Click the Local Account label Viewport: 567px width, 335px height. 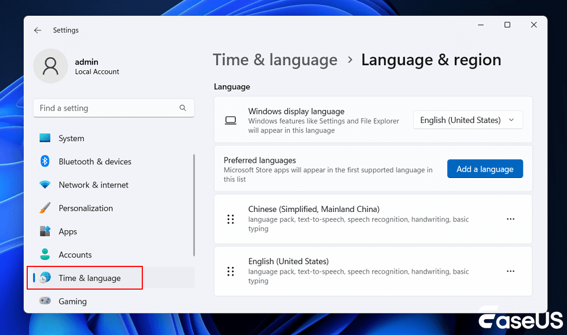[x=97, y=71]
